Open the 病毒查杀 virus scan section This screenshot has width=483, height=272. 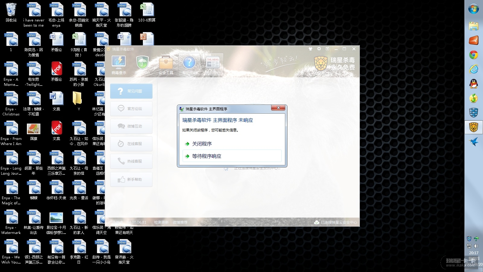(119, 65)
